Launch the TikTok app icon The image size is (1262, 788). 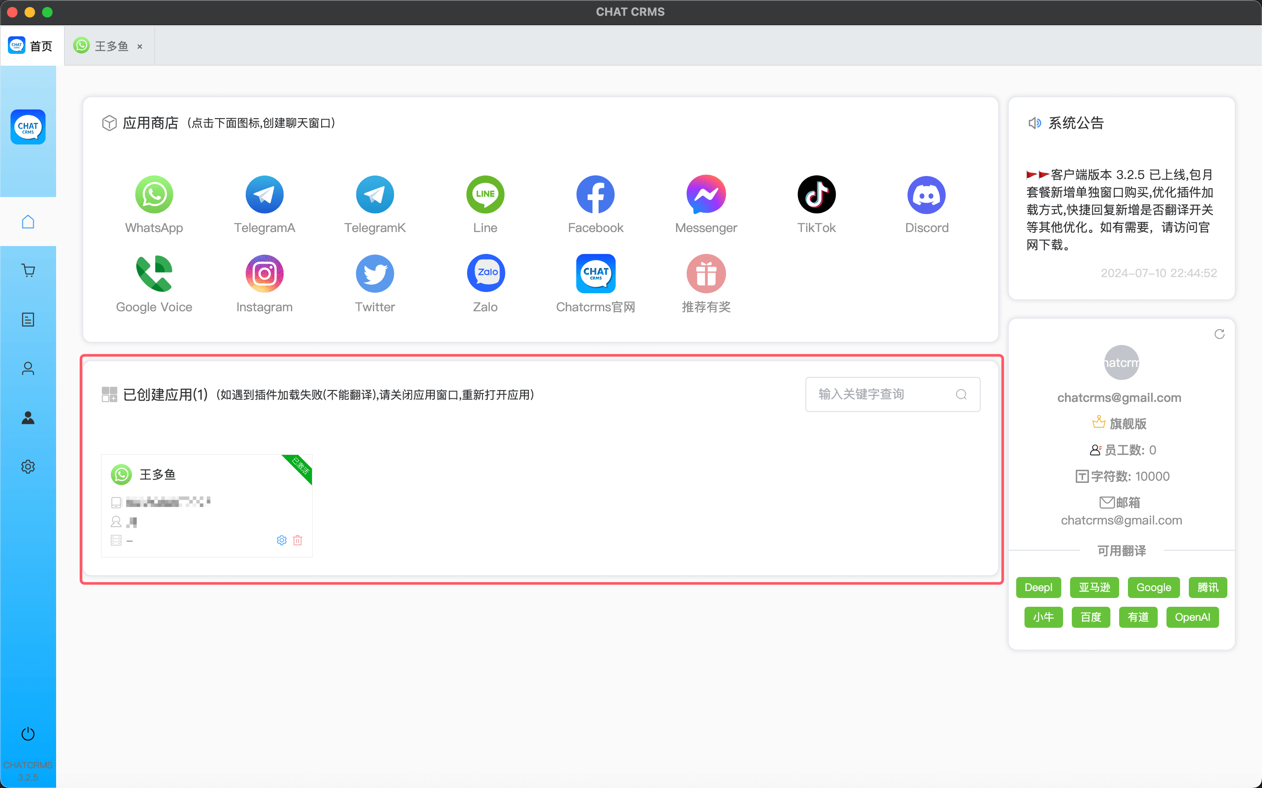coord(817,194)
